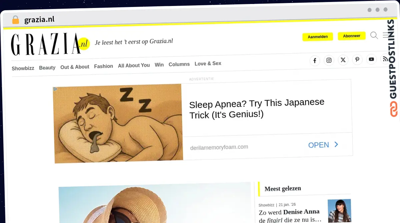Open the YouTube social icon
Image resolution: width=400 pixels, height=223 pixels.
tap(371, 59)
